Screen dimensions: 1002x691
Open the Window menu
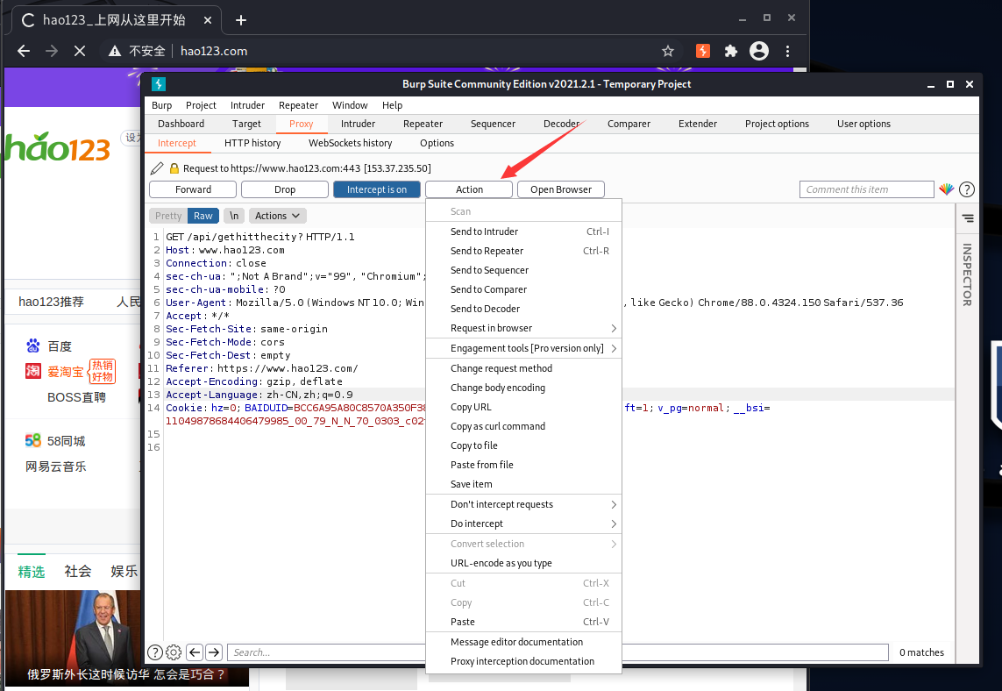tap(350, 105)
